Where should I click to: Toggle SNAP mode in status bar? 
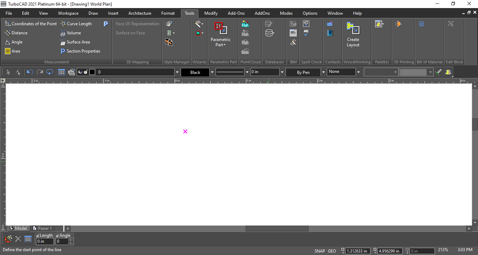(319, 251)
